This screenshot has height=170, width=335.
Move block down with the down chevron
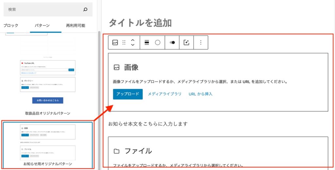pyautogui.click(x=132, y=45)
